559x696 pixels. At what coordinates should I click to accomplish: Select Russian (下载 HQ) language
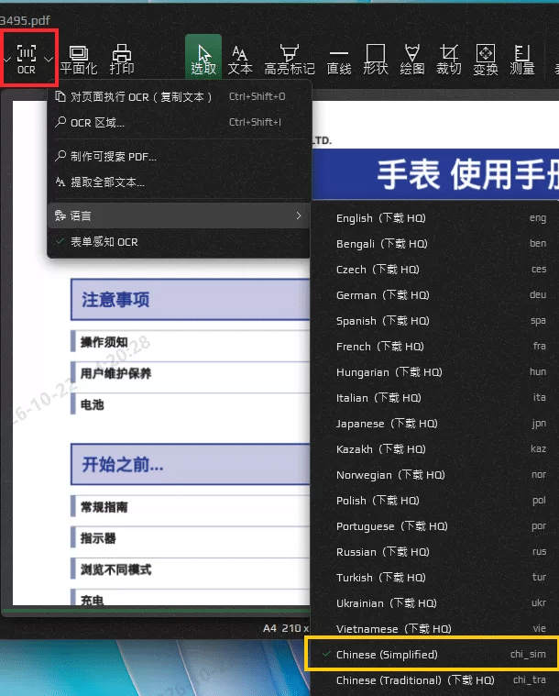pos(434,552)
